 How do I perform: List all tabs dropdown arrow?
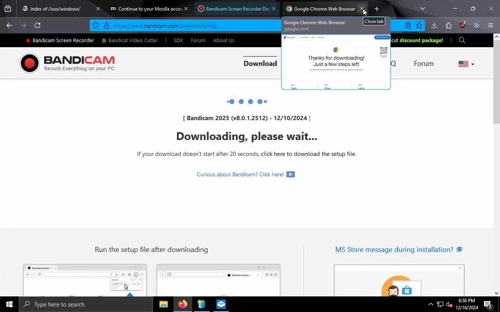(422, 9)
